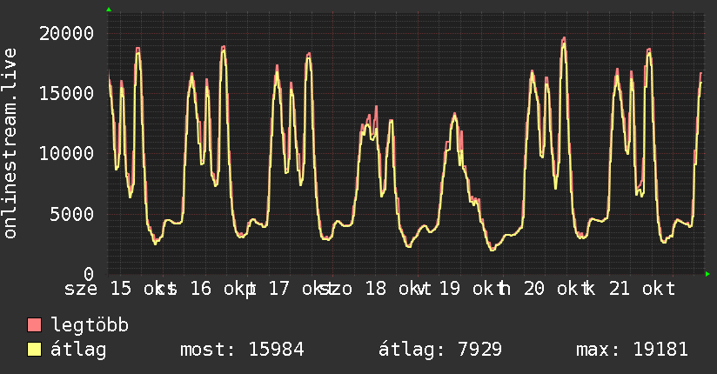Click the pink legtöbb legend swatch
Screen dimensions: 717x374
34,324
